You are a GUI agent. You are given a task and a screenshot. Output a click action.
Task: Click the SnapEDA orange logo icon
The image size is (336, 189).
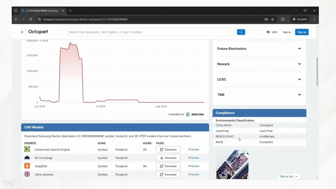click(27, 166)
